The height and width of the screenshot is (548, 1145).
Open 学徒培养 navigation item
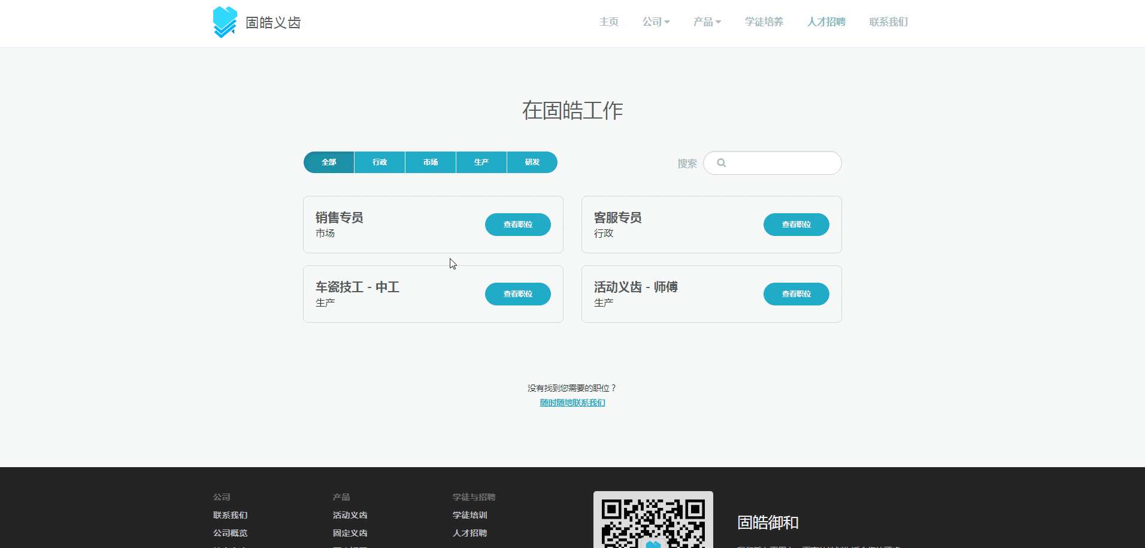point(764,22)
